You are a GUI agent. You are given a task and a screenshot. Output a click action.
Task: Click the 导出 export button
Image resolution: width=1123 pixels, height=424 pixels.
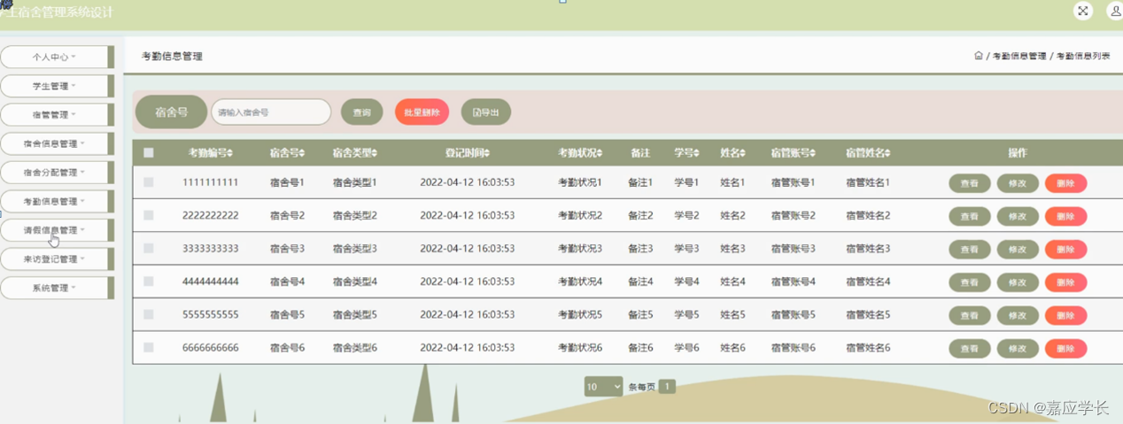(486, 112)
